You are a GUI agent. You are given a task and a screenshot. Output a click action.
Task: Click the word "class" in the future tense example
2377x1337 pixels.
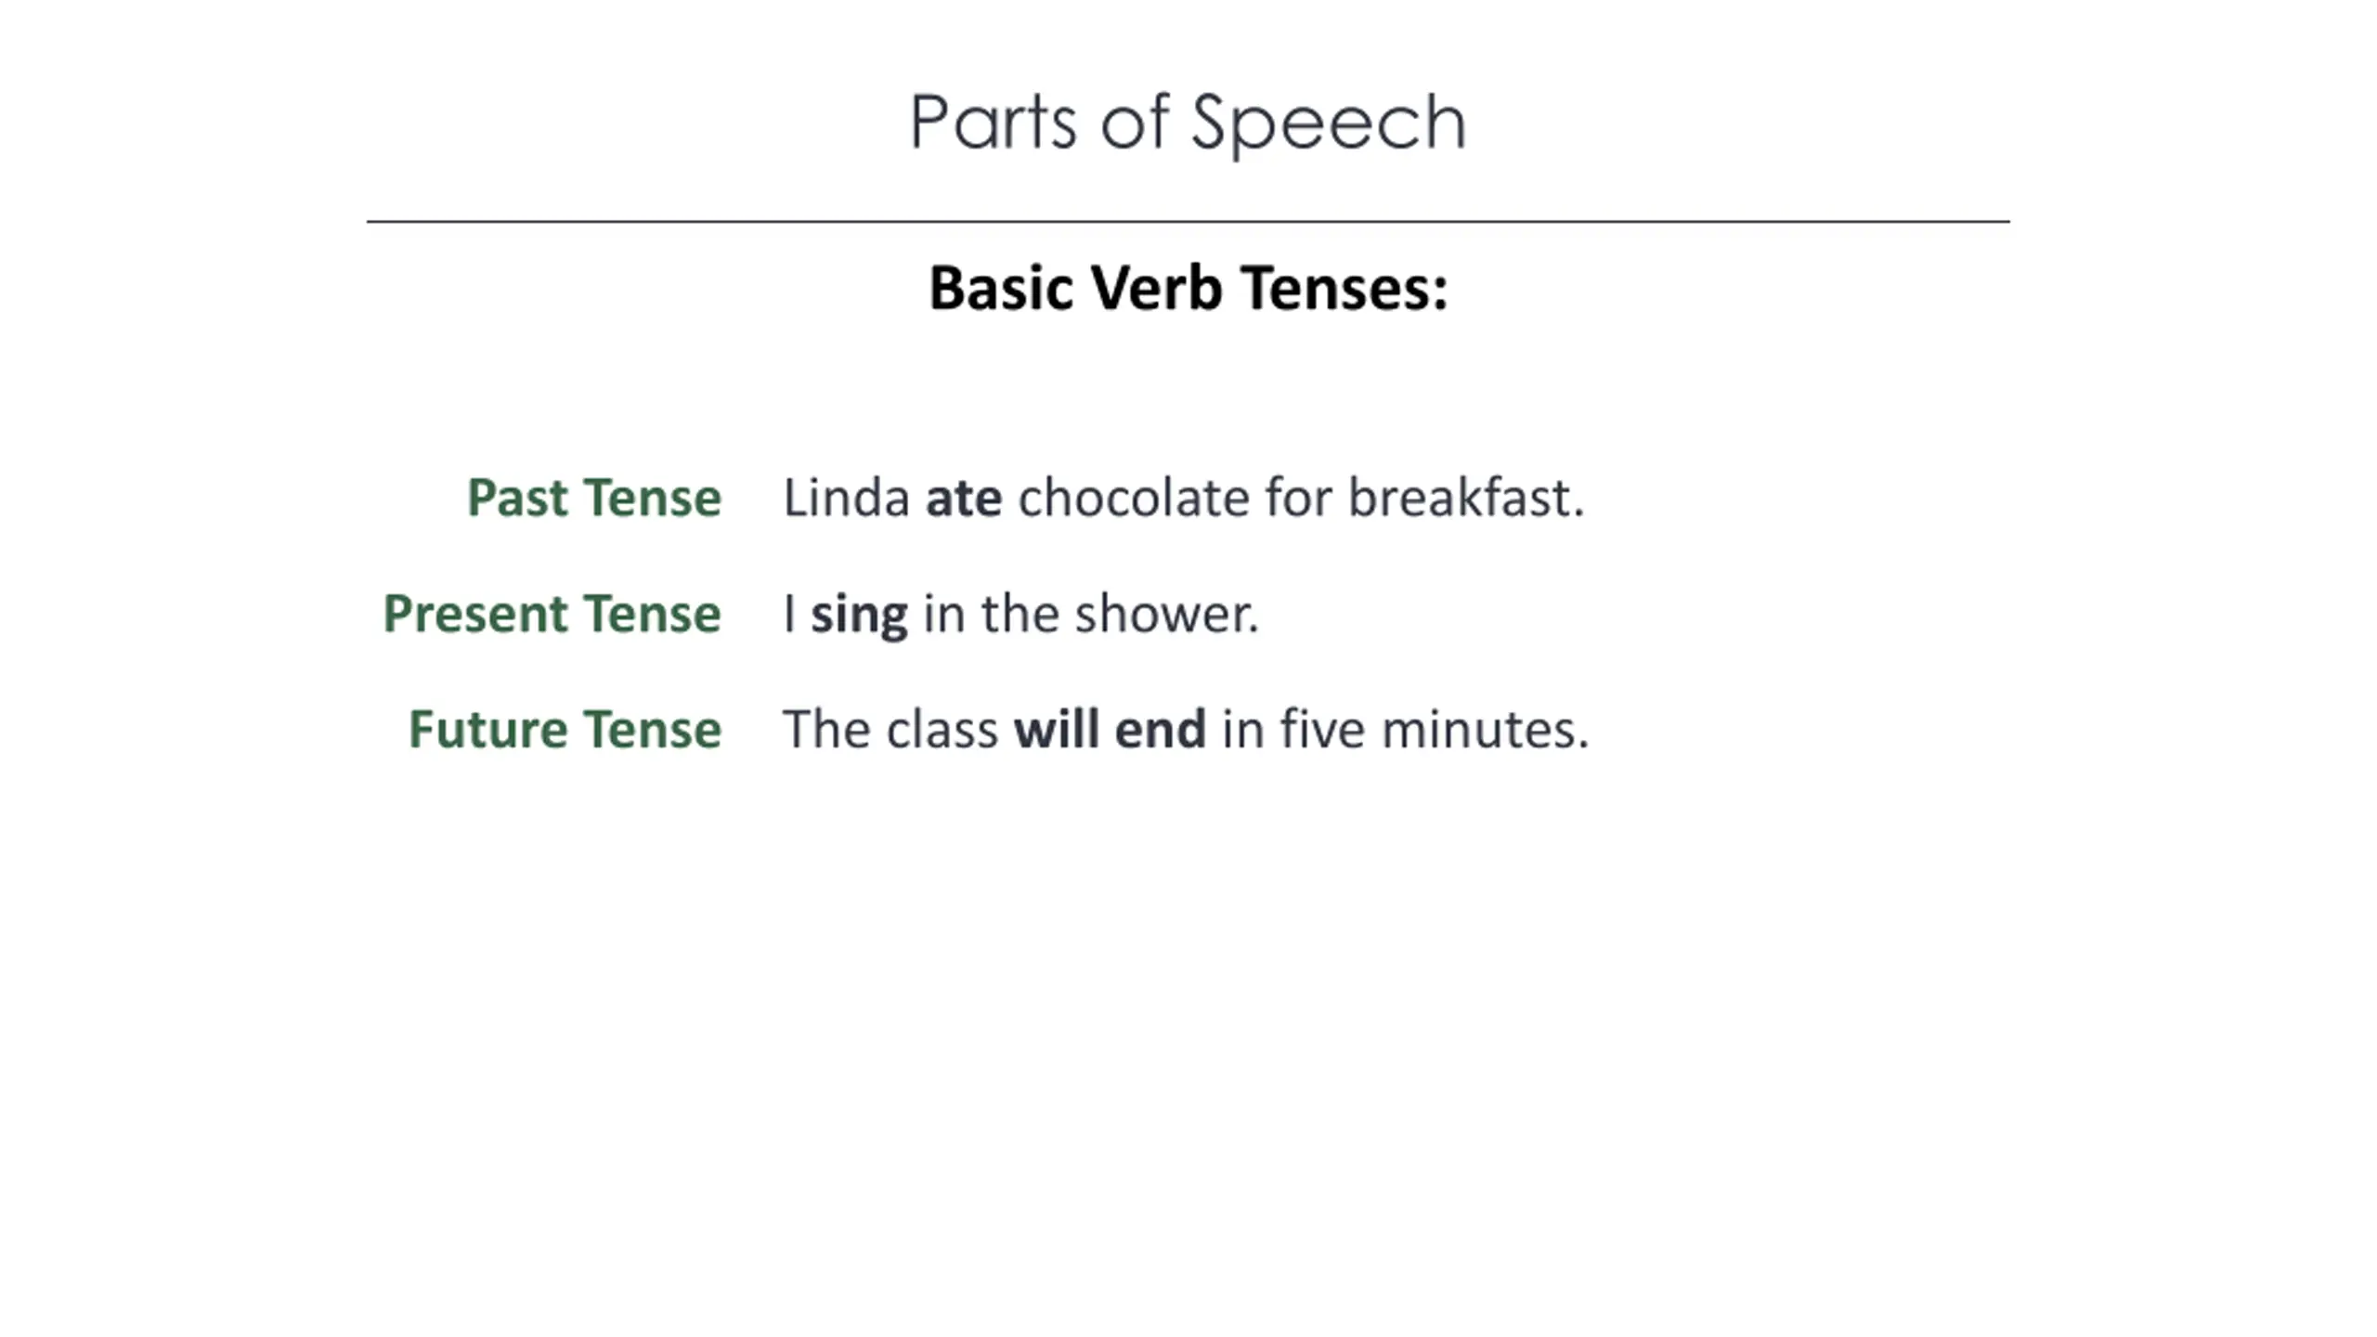click(x=942, y=730)
